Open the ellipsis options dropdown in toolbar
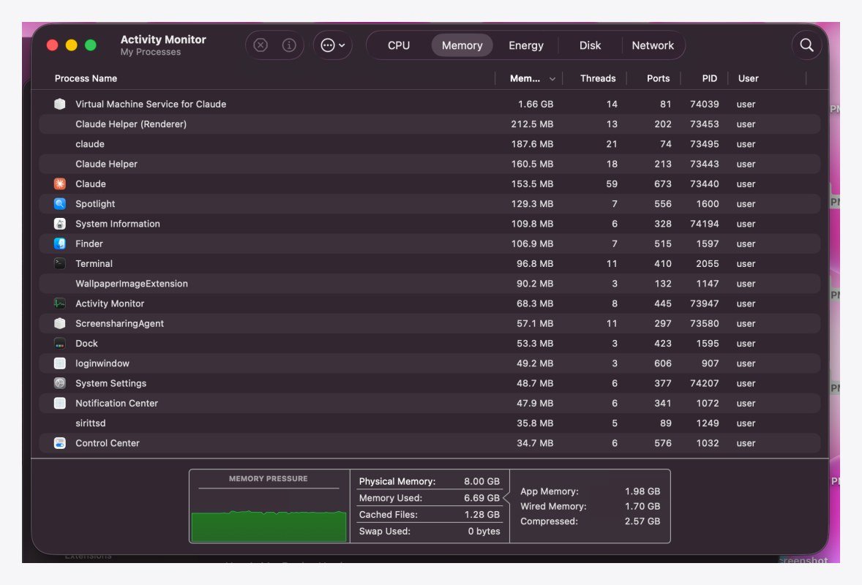The width and height of the screenshot is (862, 585). coord(333,45)
